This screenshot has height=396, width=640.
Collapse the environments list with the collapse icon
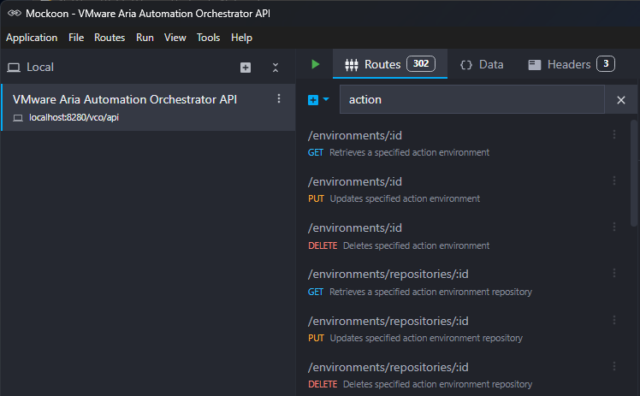point(276,68)
